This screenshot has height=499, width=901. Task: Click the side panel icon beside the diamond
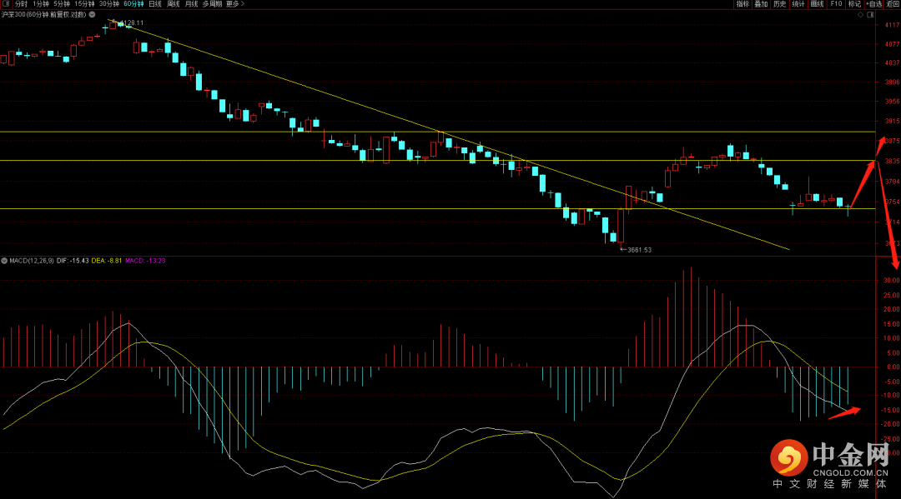(x=872, y=16)
